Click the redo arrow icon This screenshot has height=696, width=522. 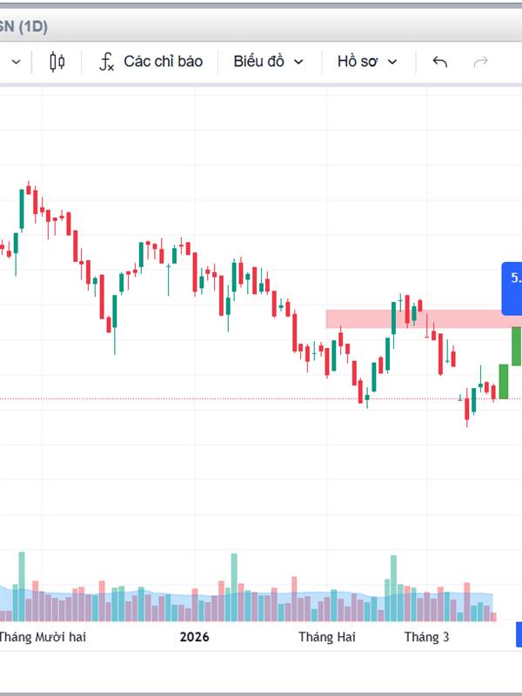480,62
